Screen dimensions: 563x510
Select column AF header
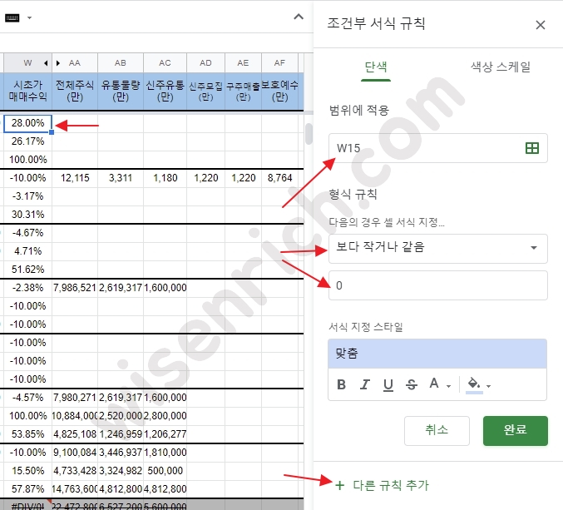click(x=279, y=63)
